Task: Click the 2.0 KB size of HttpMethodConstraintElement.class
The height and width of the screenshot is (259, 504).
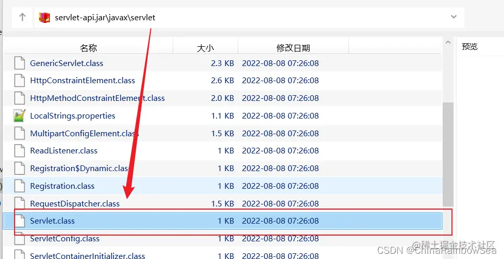Action: (223, 98)
